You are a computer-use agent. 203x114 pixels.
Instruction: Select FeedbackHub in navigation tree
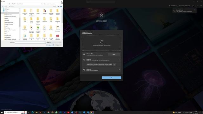8,36
